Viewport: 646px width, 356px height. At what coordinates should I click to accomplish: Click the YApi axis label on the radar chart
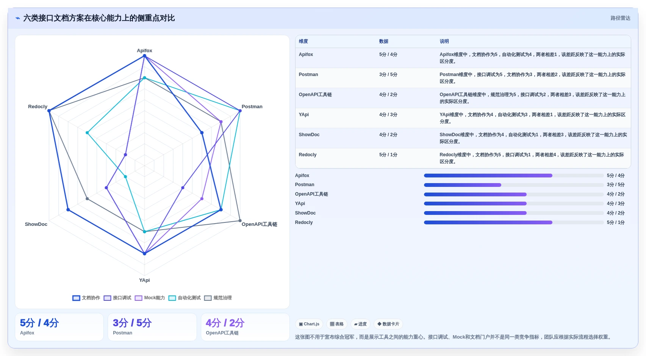[x=144, y=280]
